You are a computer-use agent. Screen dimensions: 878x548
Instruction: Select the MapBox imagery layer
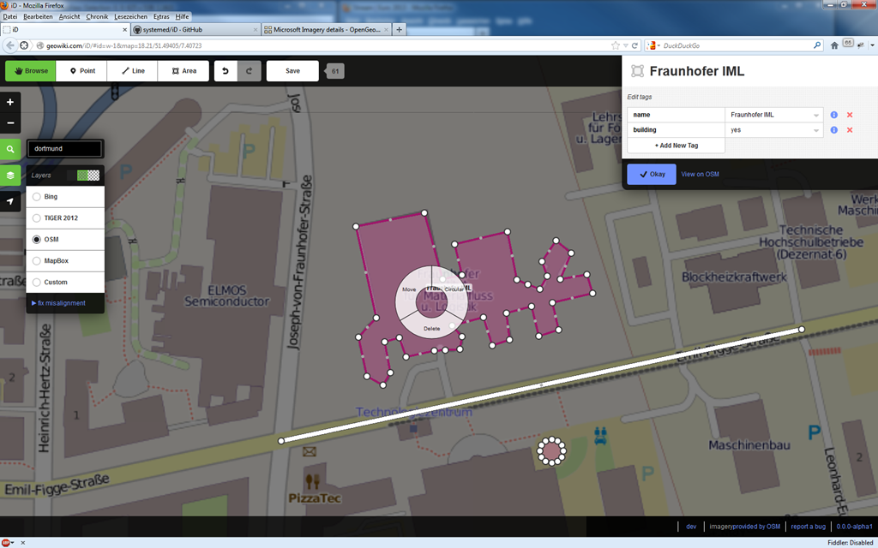(x=65, y=260)
